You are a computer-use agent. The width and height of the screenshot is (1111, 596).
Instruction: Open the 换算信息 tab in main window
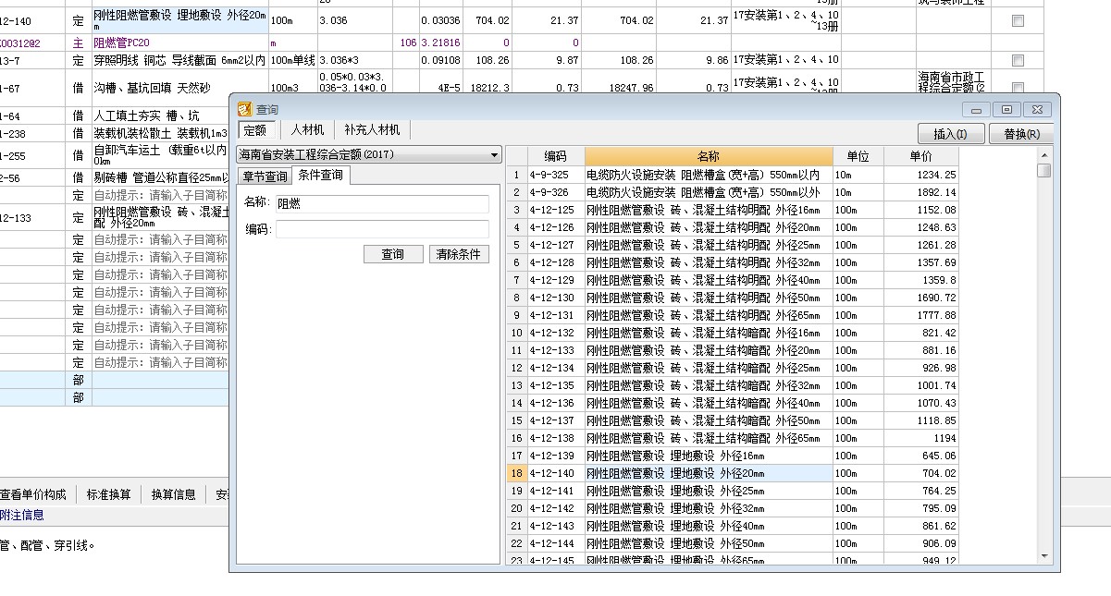click(x=173, y=494)
